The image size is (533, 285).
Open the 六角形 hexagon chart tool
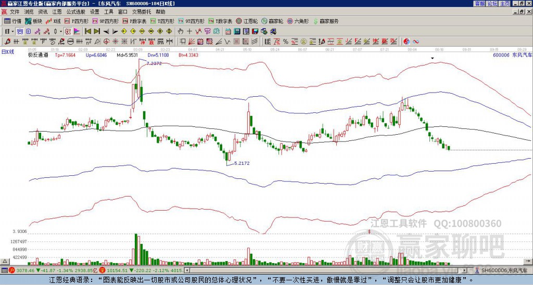[x=298, y=21]
